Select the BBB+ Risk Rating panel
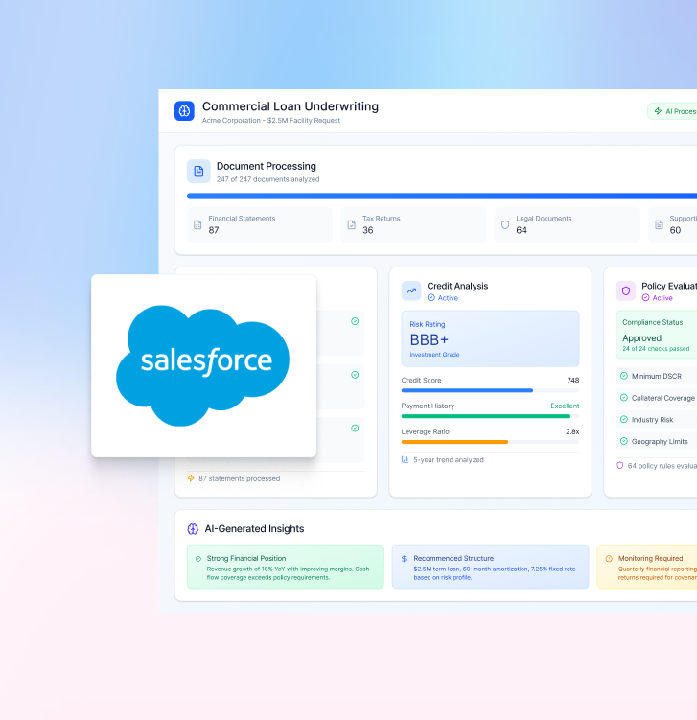The image size is (697, 720). point(490,338)
